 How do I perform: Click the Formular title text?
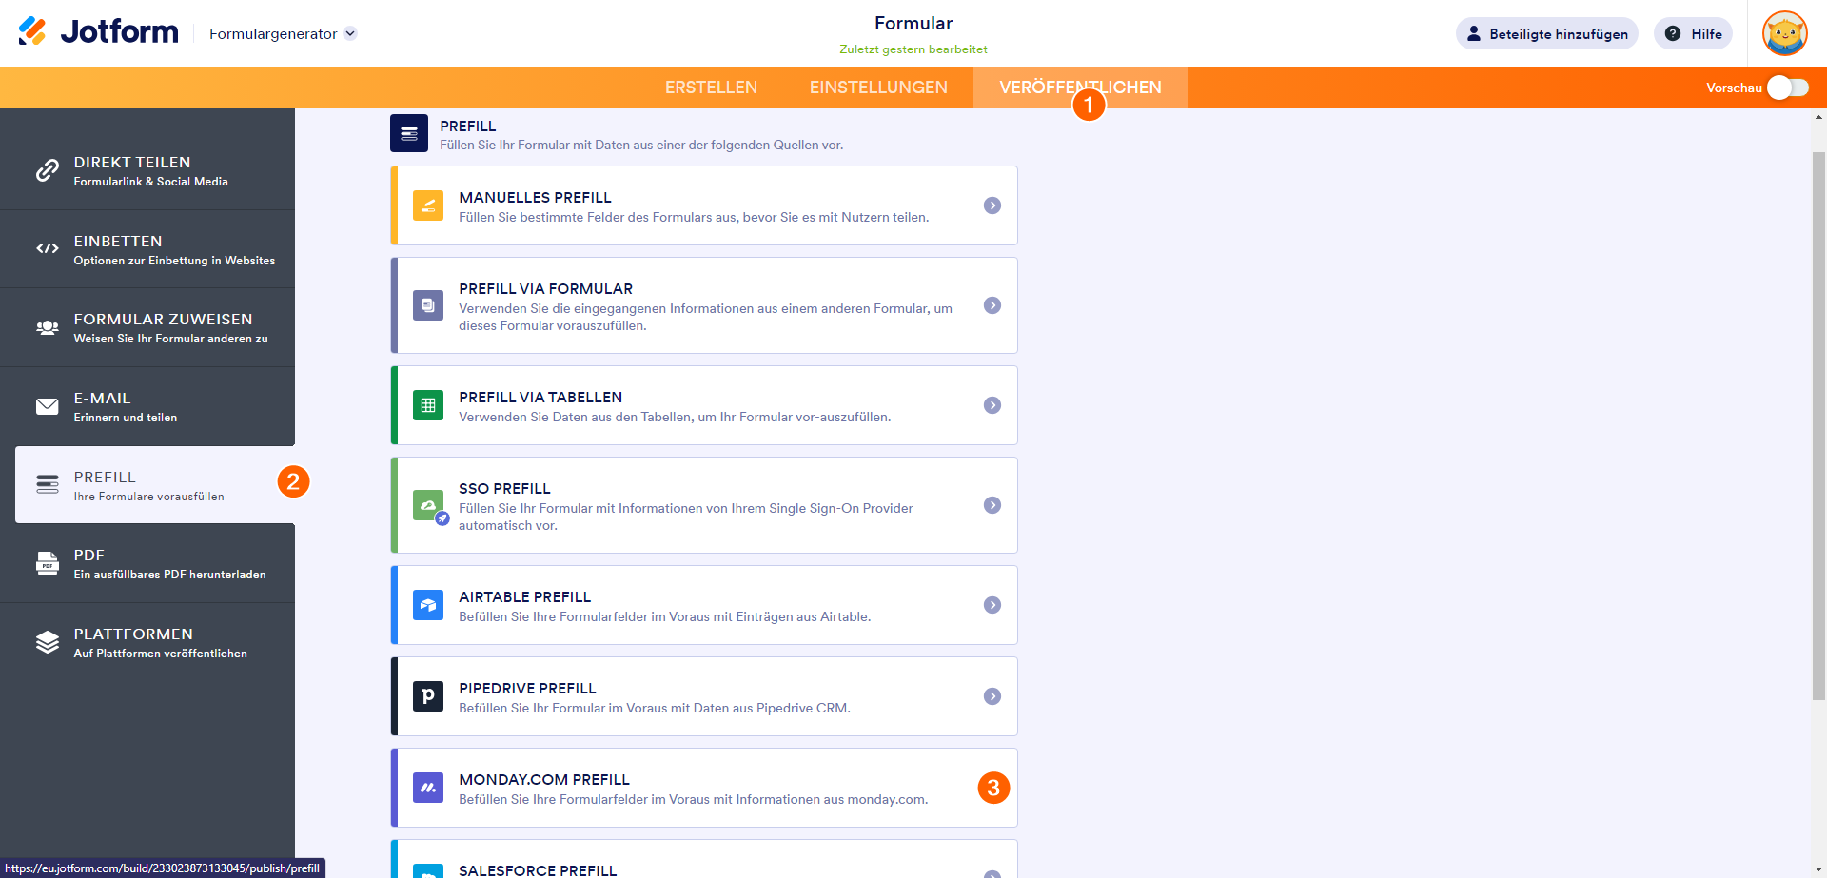pos(913,24)
